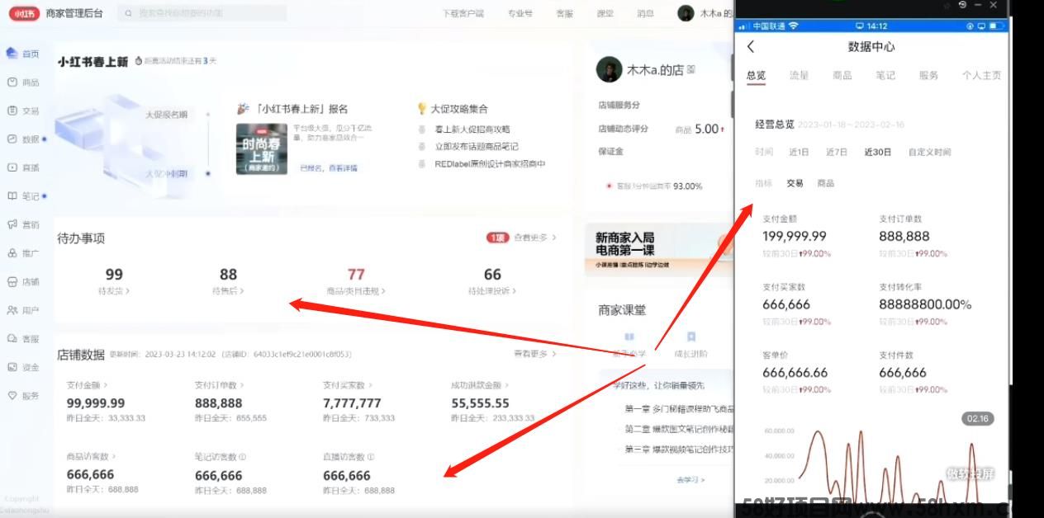Click 查看更多 in 待办事项
The width and height of the screenshot is (1044, 518).
pyautogui.click(x=534, y=238)
